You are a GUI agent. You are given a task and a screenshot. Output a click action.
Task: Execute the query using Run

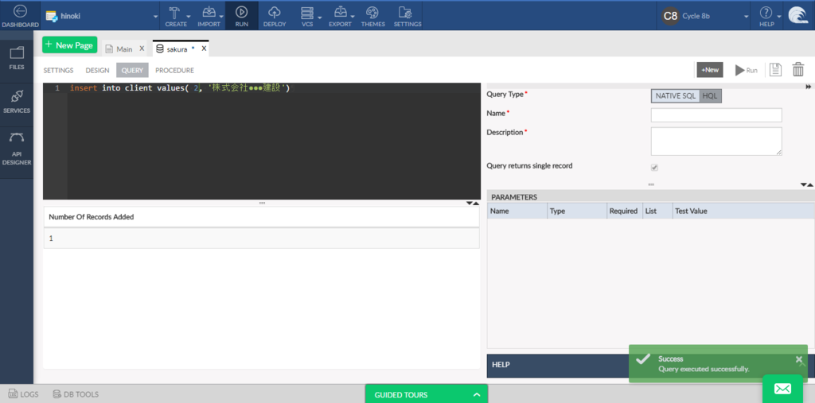pyautogui.click(x=746, y=70)
